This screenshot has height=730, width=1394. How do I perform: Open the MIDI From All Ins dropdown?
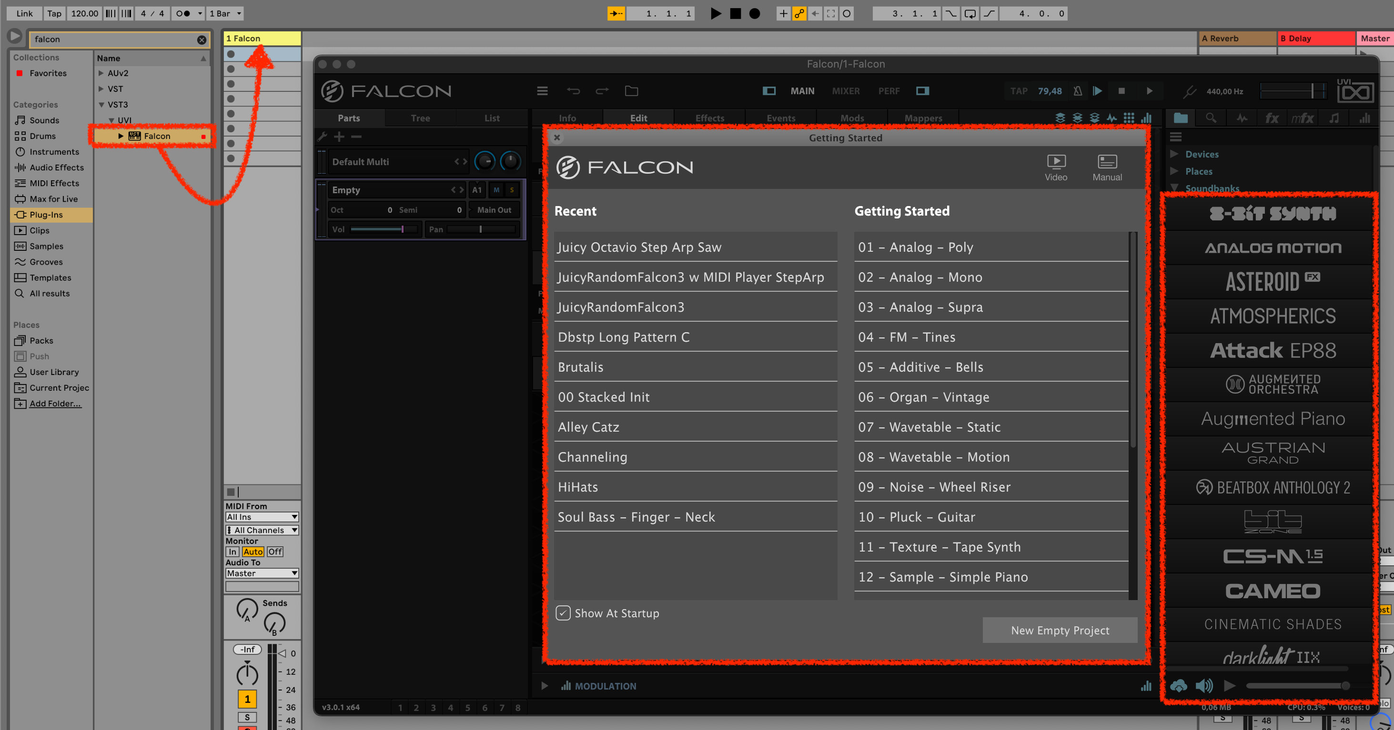262,516
